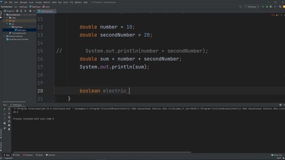This screenshot has height=160, width=285.
Task: Click the DataTypes breadcrumb class
Action: [x=35, y=7]
